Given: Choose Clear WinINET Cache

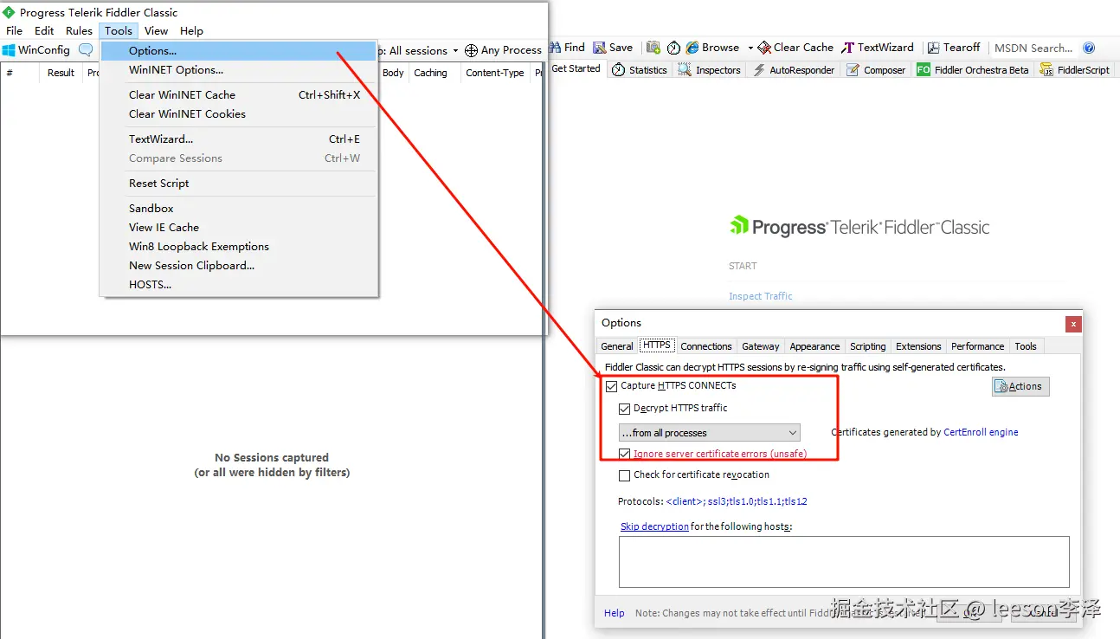Looking at the screenshot, I should (x=239, y=95).
